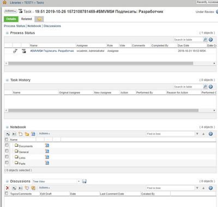Open the Notebook Actions menu
This screenshot has width=218, height=207.
[44, 134]
